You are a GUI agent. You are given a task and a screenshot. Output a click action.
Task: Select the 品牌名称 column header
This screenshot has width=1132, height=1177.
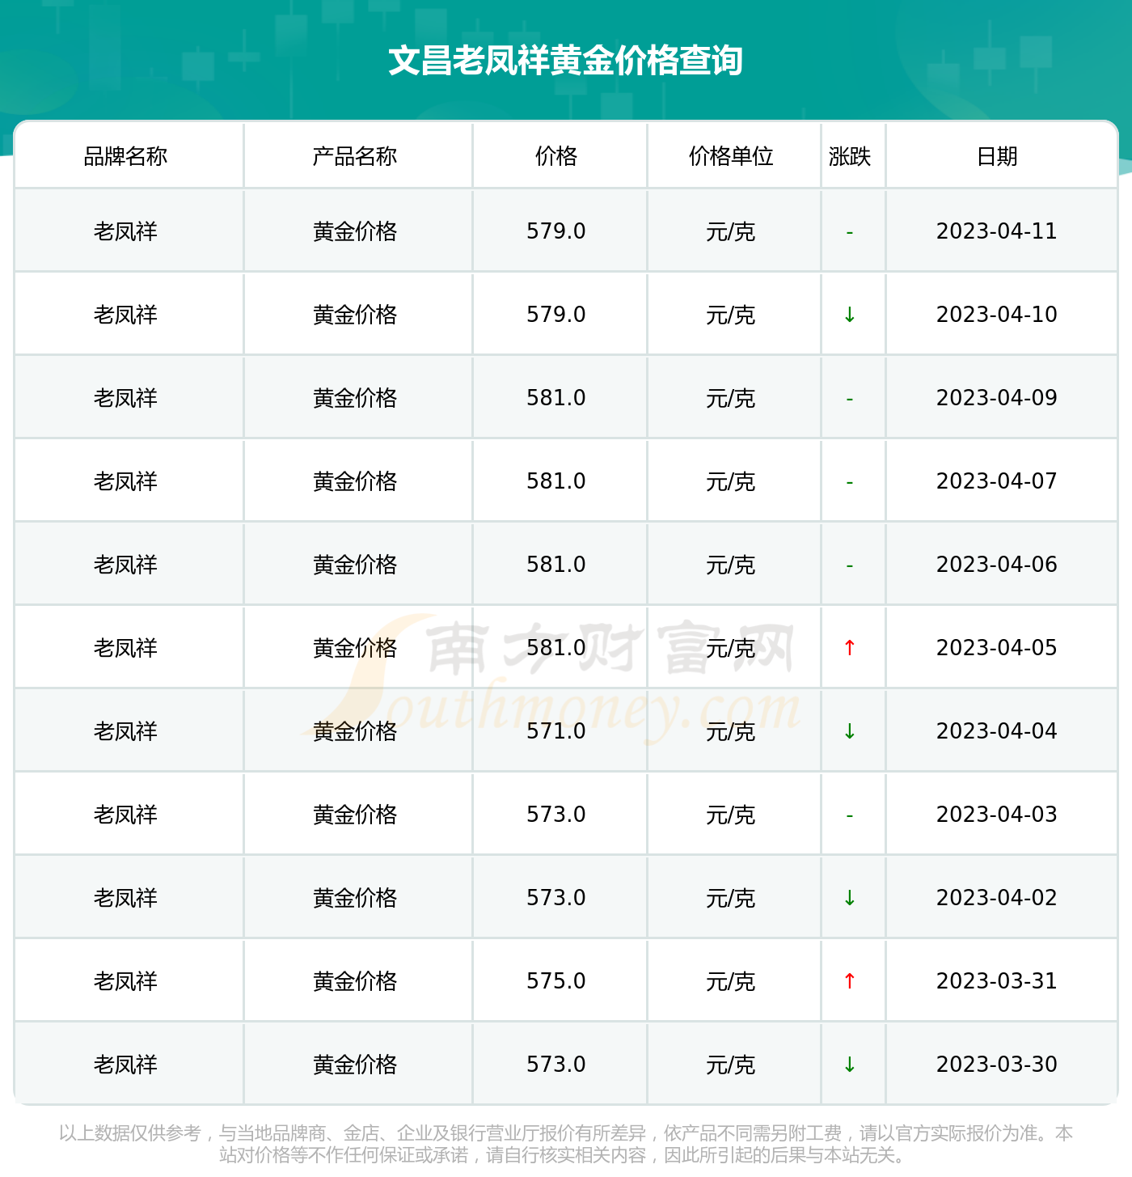125,156
